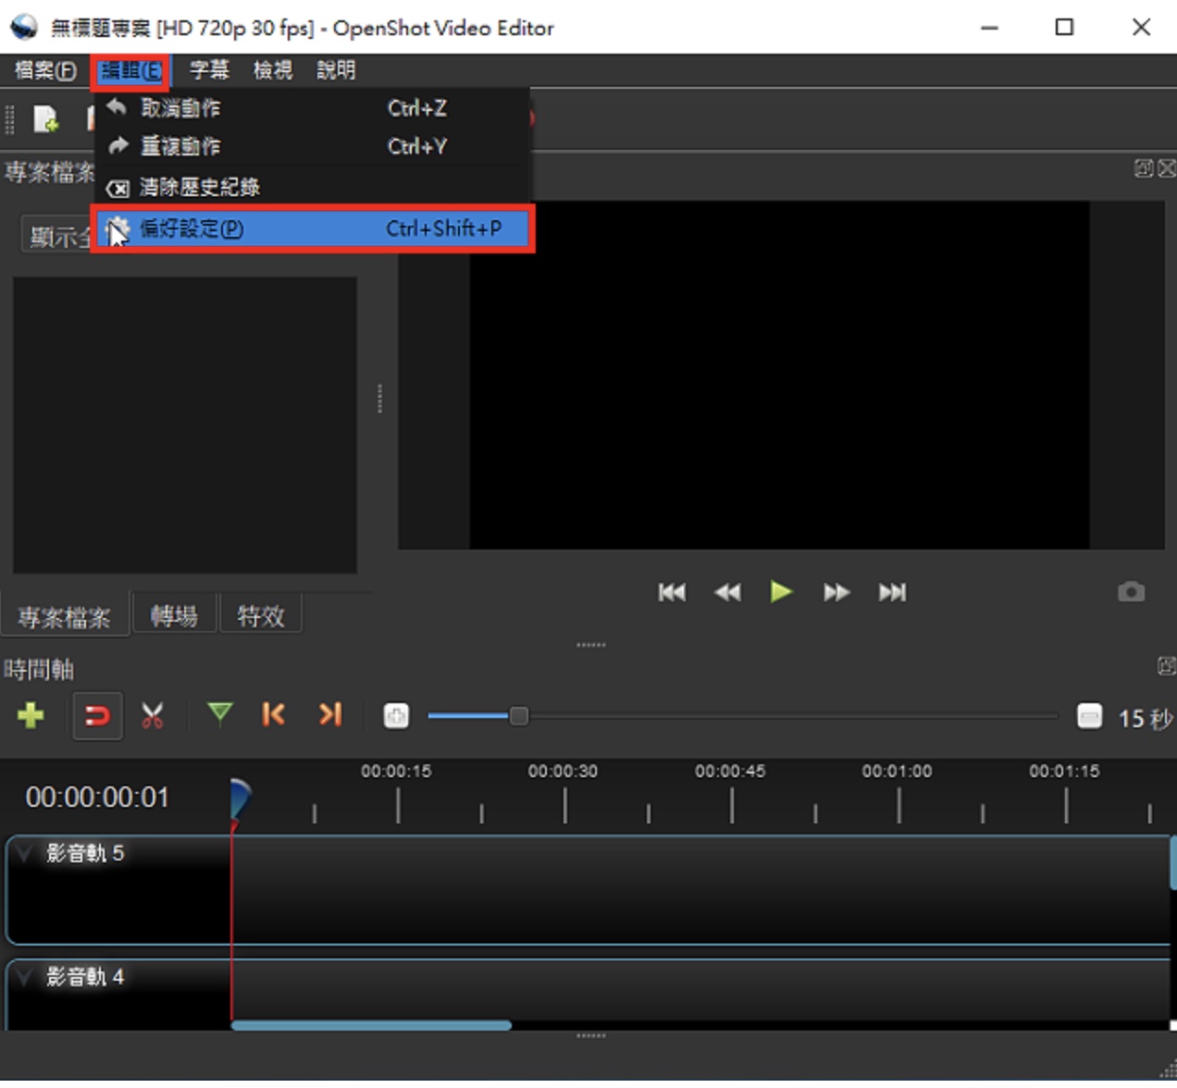Screen dimensions: 1177x1088
Task: Click the 15 秒 zoom level label
Action: click(x=1146, y=718)
